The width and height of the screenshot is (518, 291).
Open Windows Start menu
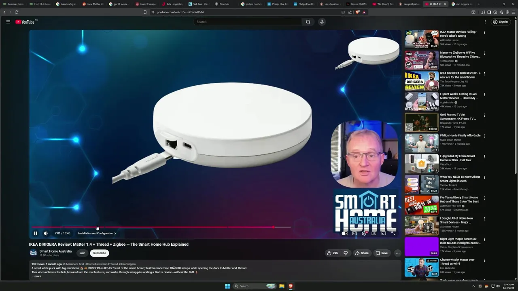pyautogui.click(x=227, y=286)
